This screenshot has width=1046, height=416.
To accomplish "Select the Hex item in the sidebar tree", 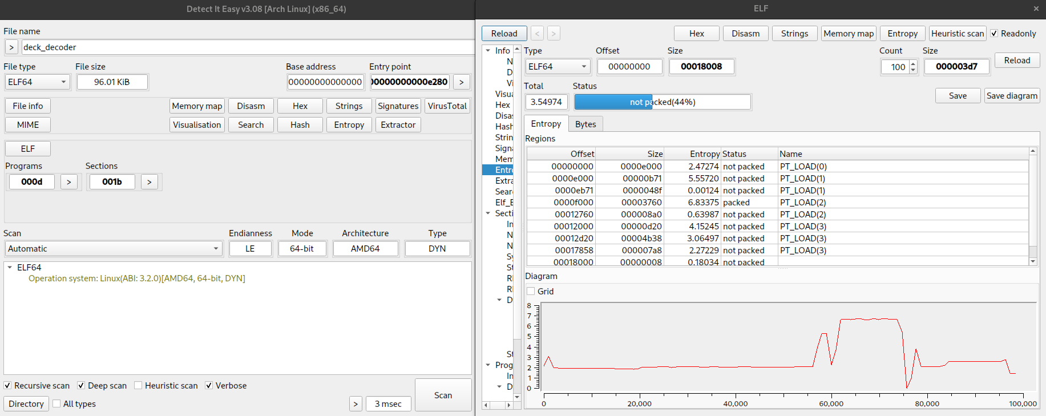I will pyautogui.click(x=503, y=105).
